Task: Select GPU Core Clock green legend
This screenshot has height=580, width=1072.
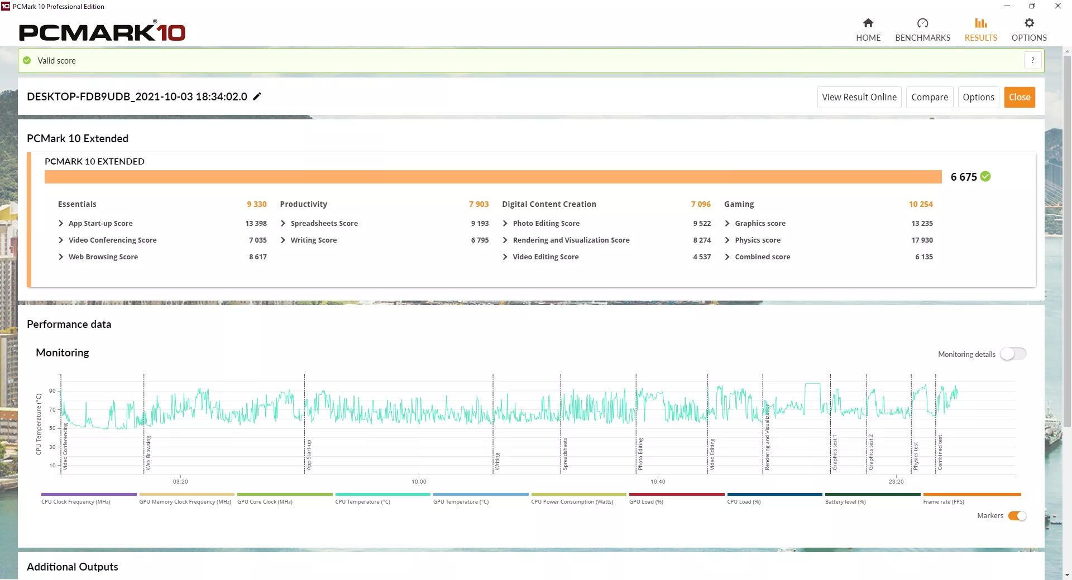Action: tap(285, 499)
